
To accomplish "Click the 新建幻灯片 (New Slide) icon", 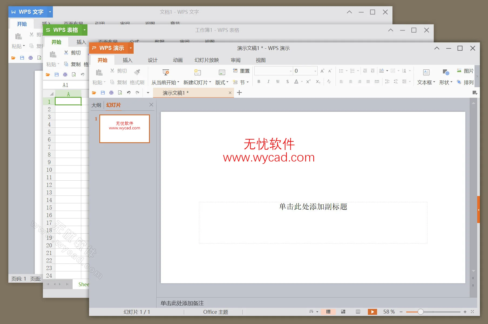I will pos(197,72).
